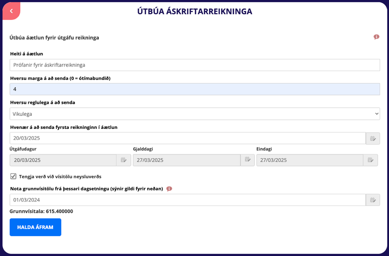Click the base index date field 01/03/2024

coord(188,200)
